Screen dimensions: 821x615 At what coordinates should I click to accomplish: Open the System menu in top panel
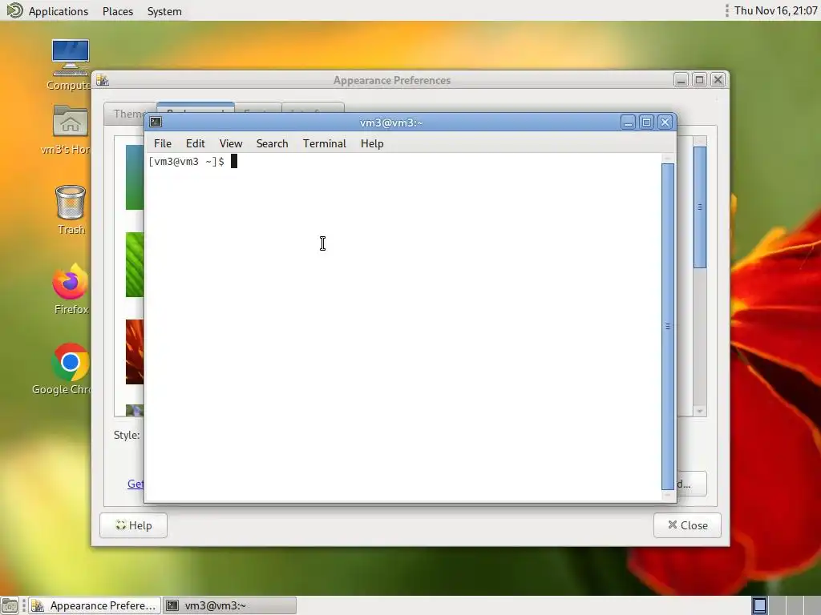(164, 11)
